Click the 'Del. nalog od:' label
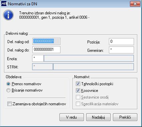Screen dimensions: 142x127 [x=18, y=42]
